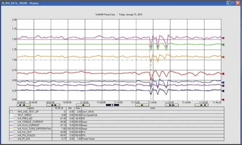The height and width of the screenshot is (145, 242).
Task: Click the Min column header
Action: coord(70,108)
